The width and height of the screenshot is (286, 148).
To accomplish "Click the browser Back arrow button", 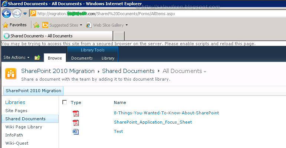I will [x=6, y=14].
